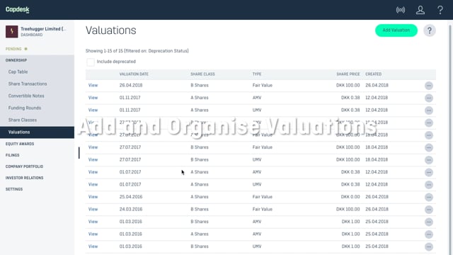View the 01.11.2017 A Shares AMV valuation
The image size is (453, 255).
[x=93, y=98]
